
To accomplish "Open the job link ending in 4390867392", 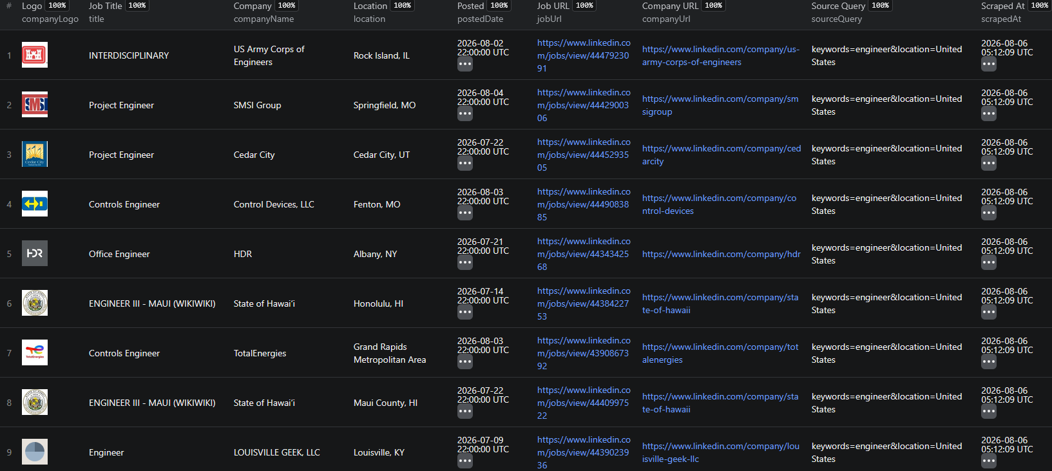I will tap(584, 353).
